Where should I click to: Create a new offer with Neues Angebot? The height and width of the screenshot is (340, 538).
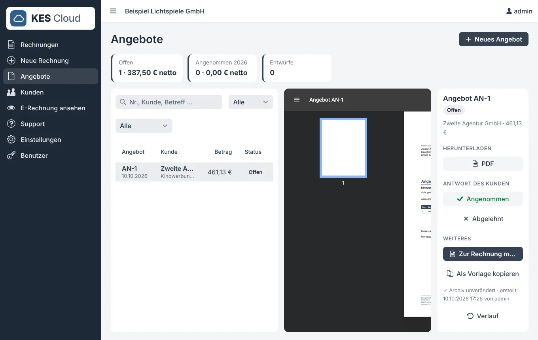tap(494, 39)
